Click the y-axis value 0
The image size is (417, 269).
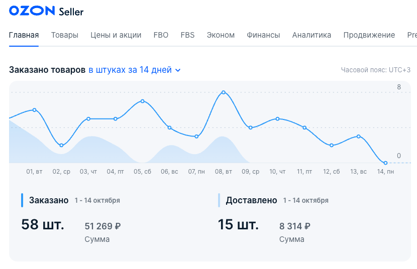(x=399, y=156)
